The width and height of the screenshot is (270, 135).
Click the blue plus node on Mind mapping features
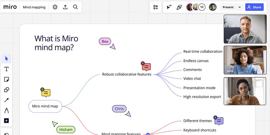(x=148, y=134)
